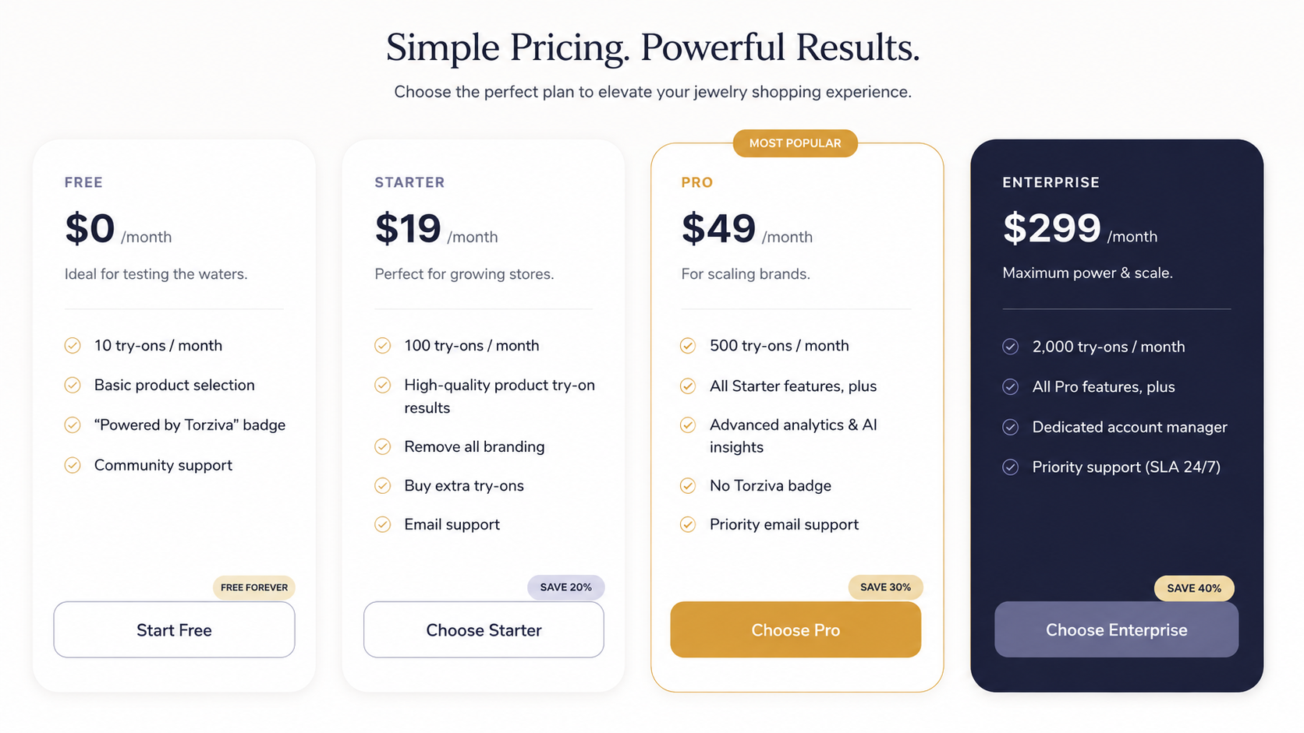Click check icon next to Buy extra try-ons
Screen dimensions: 1304x733
[x=382, y=485]
